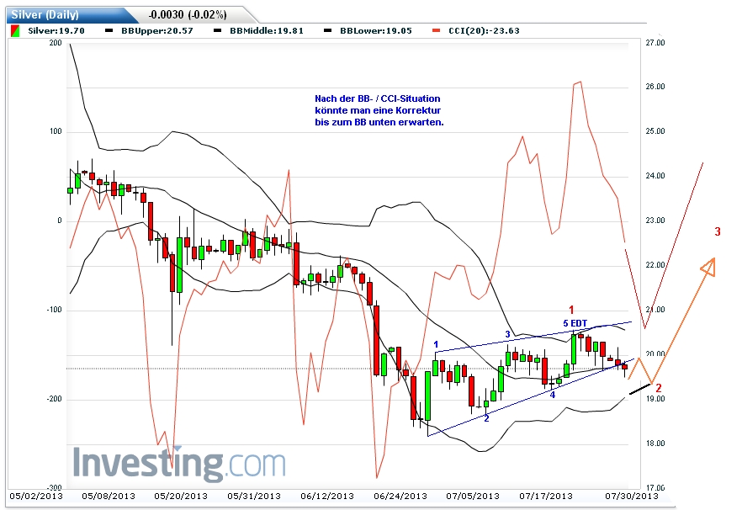Click the BBMiddle:19.81 legend label

coord(267,31)
